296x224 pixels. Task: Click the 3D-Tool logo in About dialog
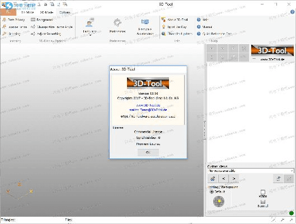pyautogui.click(x=148, y=83)
